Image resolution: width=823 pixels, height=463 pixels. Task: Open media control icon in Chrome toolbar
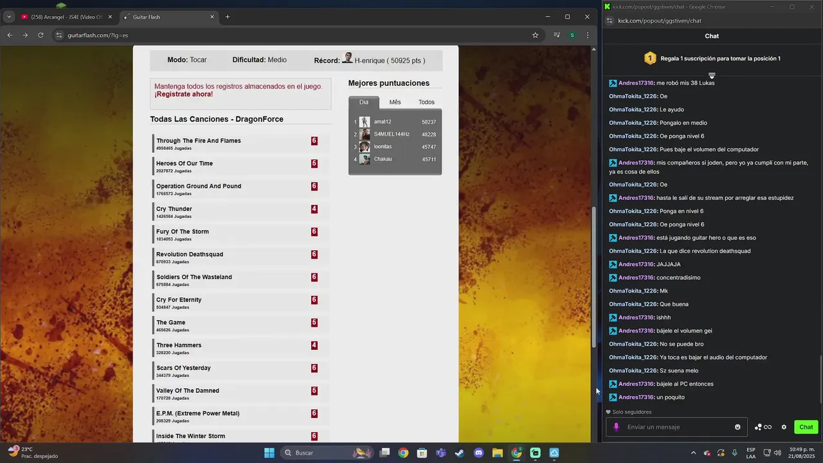[556, 35]
